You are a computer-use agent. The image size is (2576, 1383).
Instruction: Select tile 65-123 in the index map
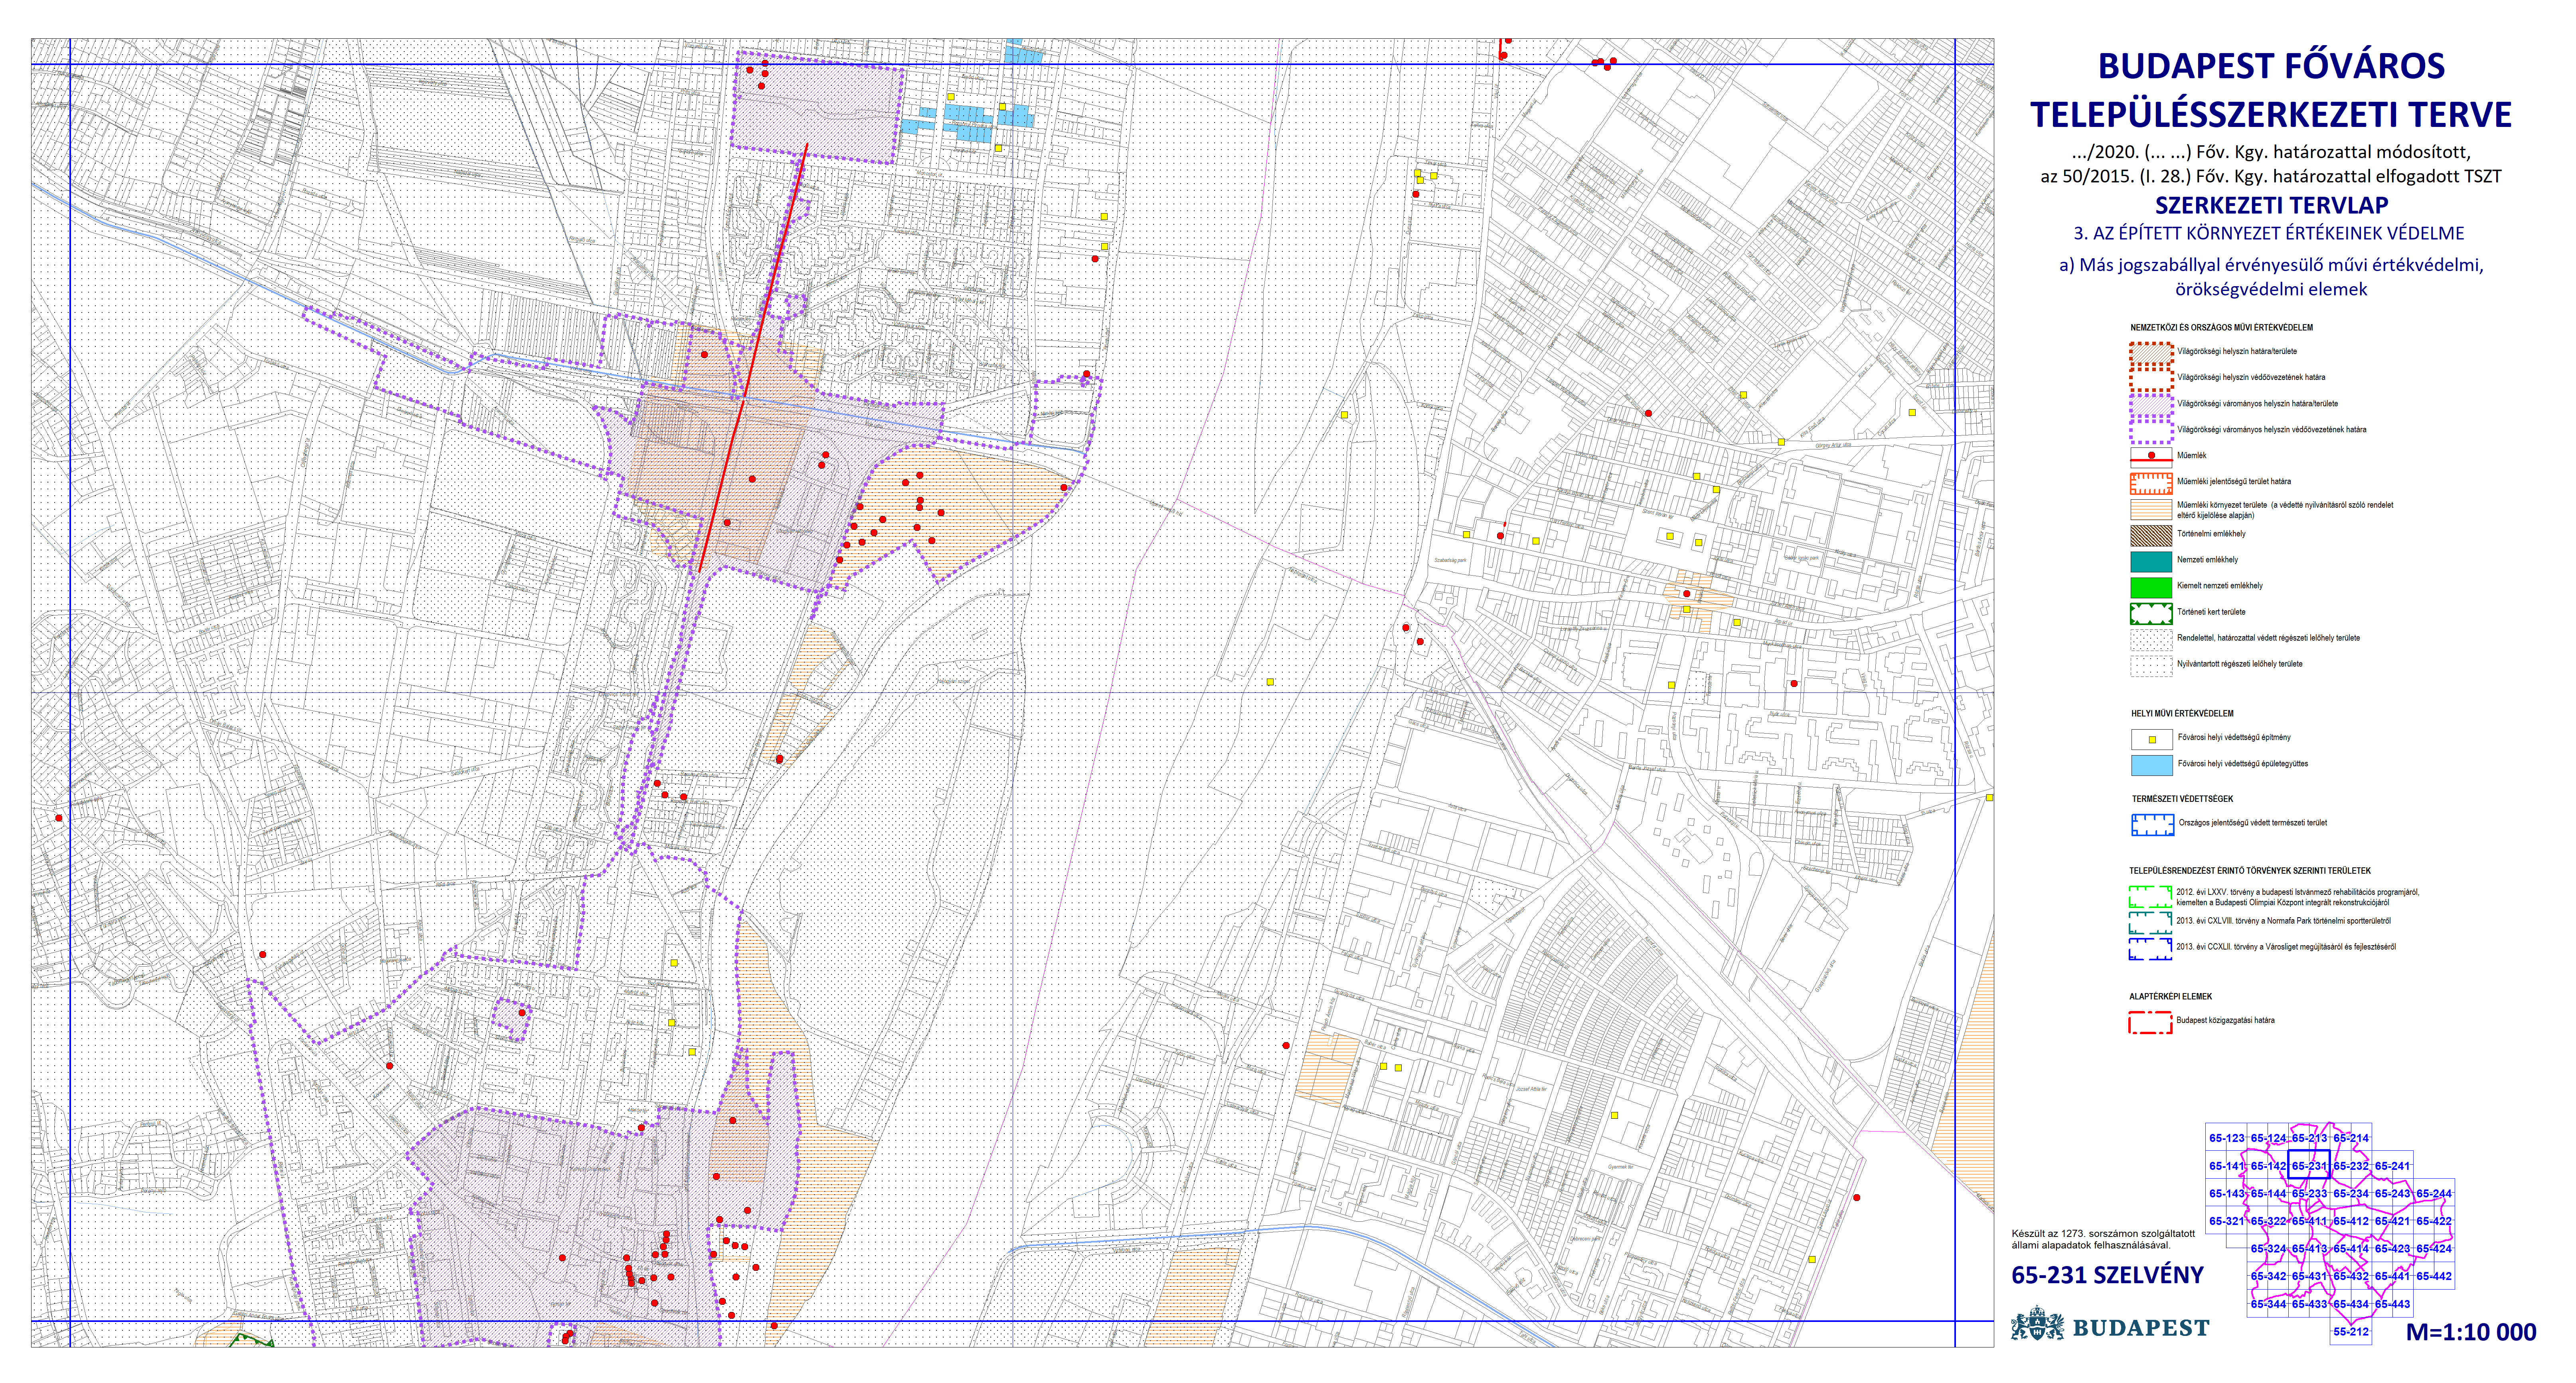pos(2227,1138)
